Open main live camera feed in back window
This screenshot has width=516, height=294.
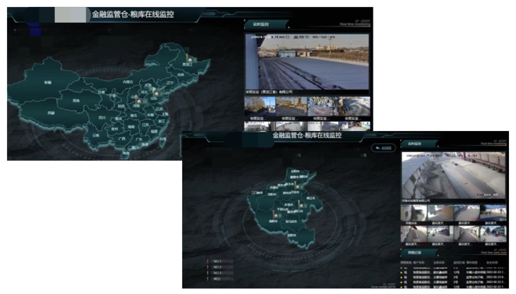tap(307, 62)
